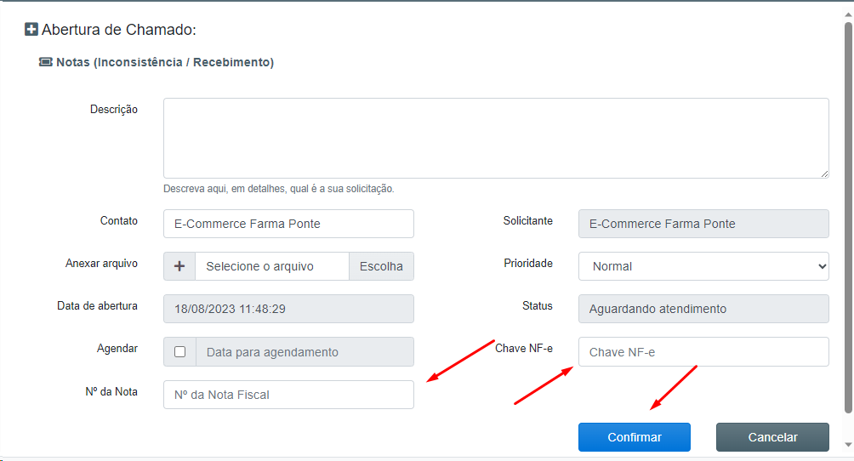This screenshot has height=461, width=854.
Task: Click into the Contato field
Action: [288, 224]
